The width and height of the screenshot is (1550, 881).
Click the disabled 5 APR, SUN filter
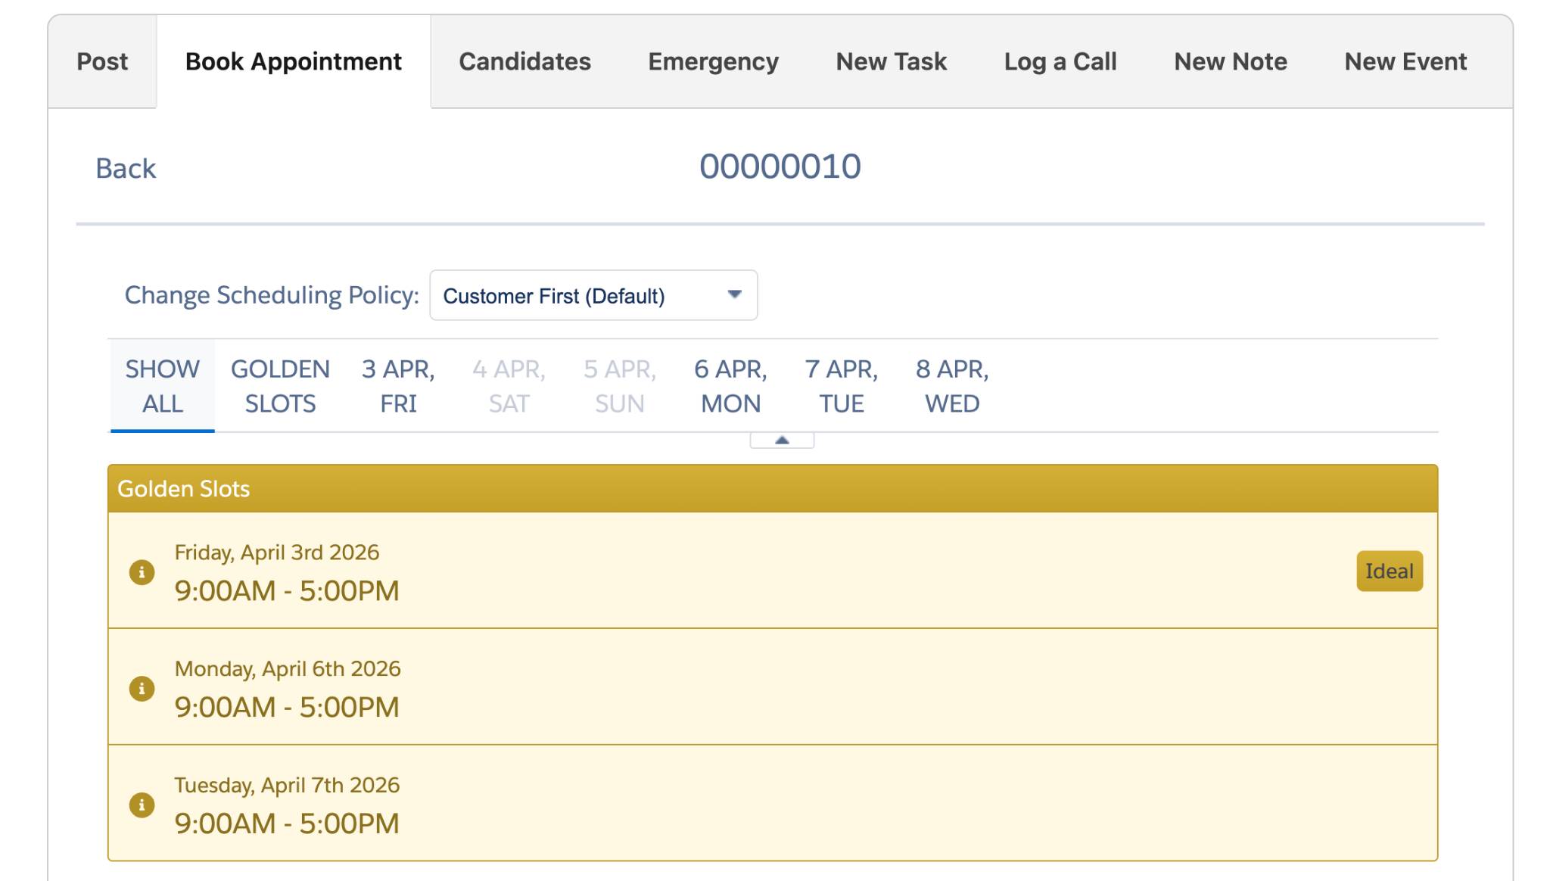[x=620, y=386]
